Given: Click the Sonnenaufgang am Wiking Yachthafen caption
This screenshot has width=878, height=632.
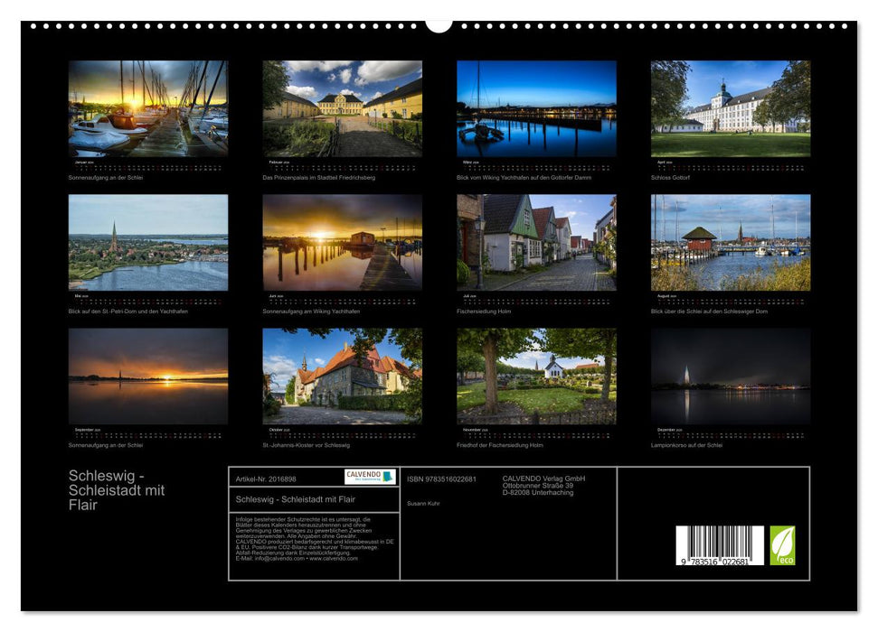Looking at the screenshot, I should (x=314, y=310).
